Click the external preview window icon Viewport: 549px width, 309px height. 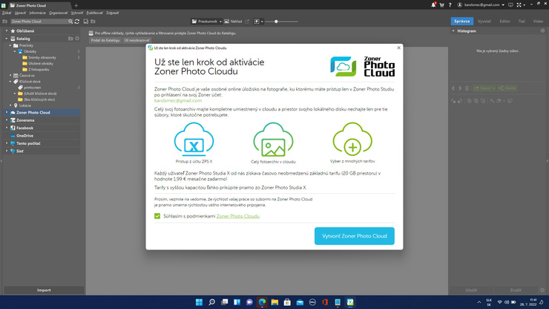pos(247,22)
